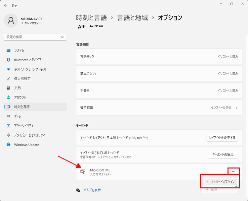Screen dimensions: 248x201
Task: Click キーボードの追加 button
Action: (223, 155)
